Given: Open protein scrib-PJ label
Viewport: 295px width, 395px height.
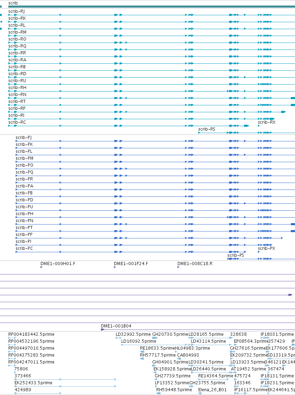Looking at the screenshot, I should coord(24,137).
